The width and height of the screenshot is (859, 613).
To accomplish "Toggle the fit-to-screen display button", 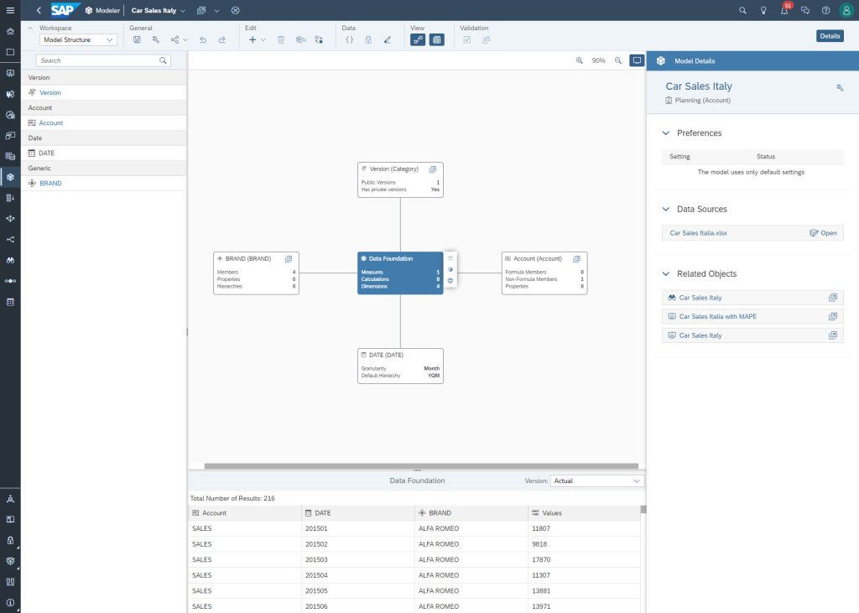I will pyautogui.click(x=637, y=60).
